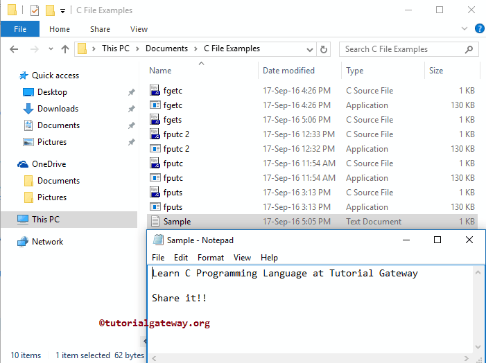Expand the chevron after This PC in breadcrumb
Screen dimensions: 486x363
click(x=137, y=49)
